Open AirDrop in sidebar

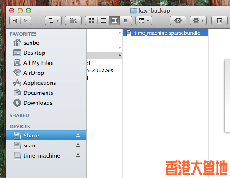46,73
